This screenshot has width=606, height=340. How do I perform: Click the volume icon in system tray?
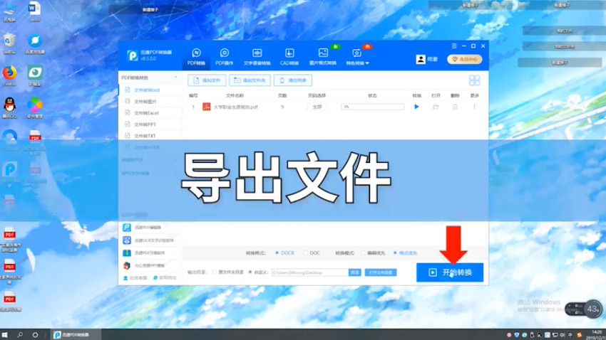pyautogui.click(x=563, y=334)
